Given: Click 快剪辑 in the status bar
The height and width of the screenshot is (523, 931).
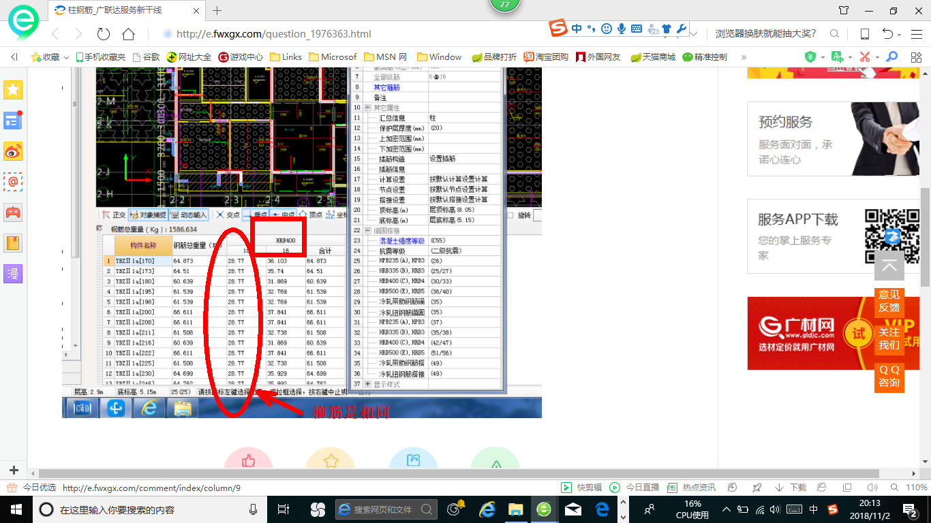Looking at the screenshot, I should click(581, 488).
